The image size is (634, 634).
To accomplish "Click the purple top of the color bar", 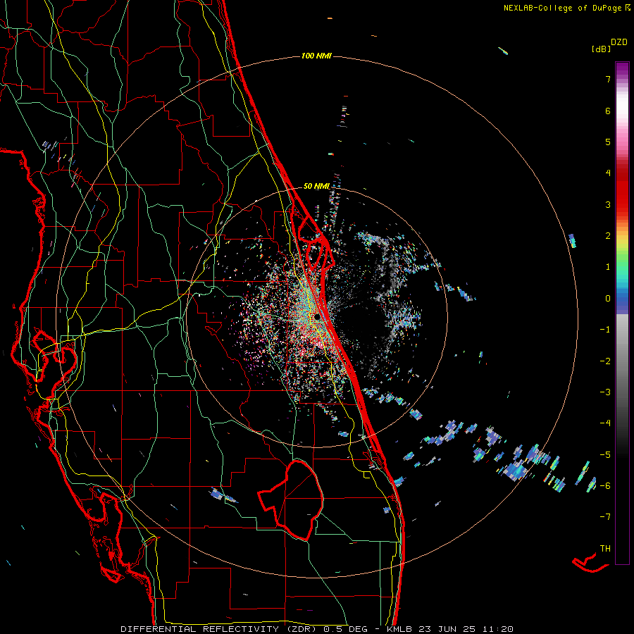I will (622, 68).
